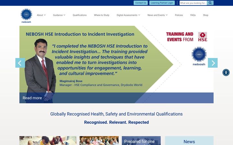233x145 pixels.
Task: Open the Policies menu item
Action: click(179, 15)
